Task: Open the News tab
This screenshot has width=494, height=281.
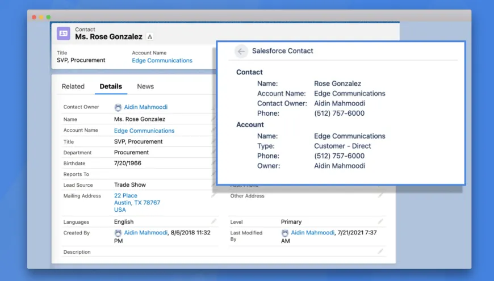Action: click(145, 86)
